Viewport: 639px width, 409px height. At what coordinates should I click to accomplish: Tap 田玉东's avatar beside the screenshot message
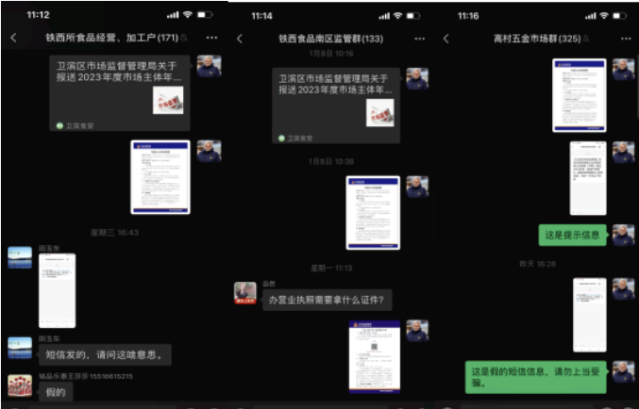tap(20, 258)
